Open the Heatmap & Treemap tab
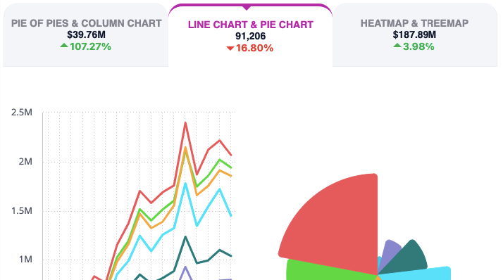 pos(415,35)
